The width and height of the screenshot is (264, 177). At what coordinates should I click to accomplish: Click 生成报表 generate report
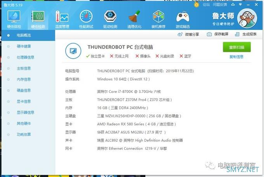(x=246, y=34)
